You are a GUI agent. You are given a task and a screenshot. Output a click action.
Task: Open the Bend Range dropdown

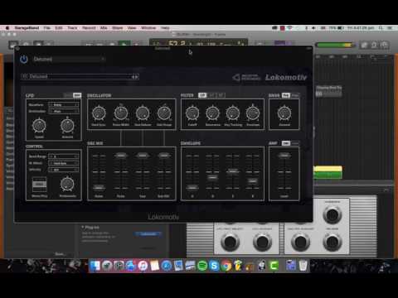tap(64, 156)
